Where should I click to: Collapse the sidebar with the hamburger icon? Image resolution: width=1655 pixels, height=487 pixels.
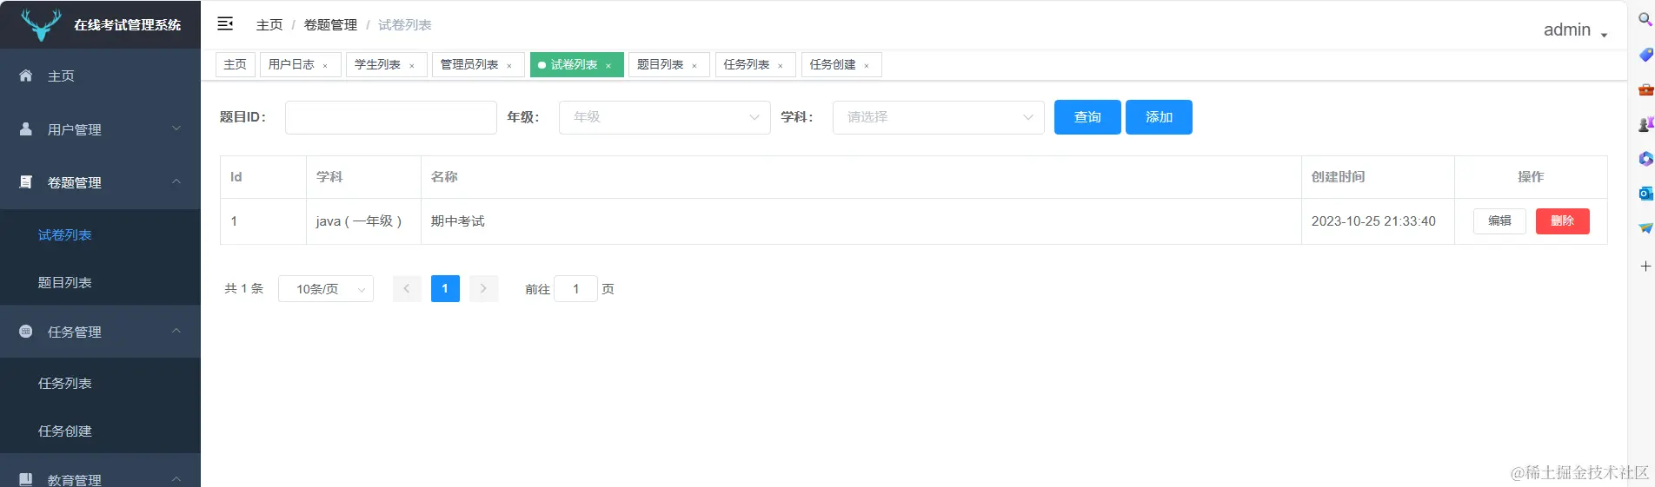coord(225,23)
